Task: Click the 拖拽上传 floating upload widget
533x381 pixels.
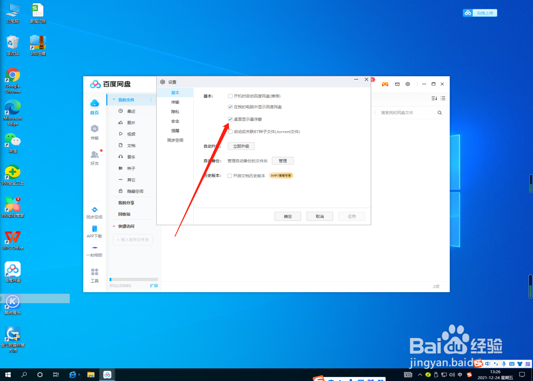Action: click(x=480, y=13)
